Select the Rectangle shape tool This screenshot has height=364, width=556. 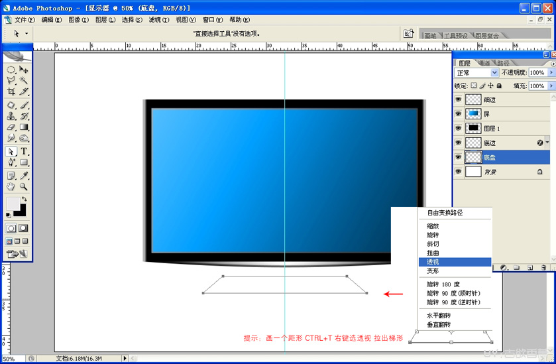click(24, 162)
